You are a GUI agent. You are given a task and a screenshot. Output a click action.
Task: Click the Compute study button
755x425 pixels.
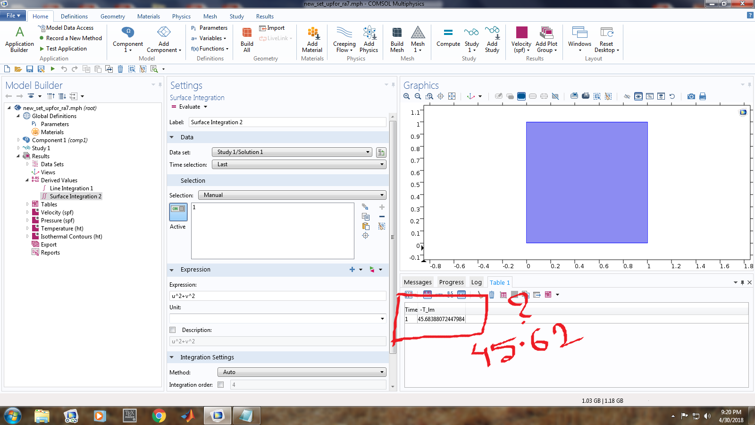(448, 38)
